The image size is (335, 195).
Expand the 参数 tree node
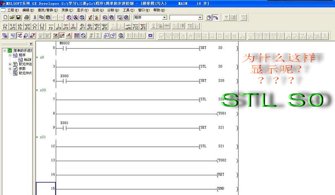coord(10,69)
